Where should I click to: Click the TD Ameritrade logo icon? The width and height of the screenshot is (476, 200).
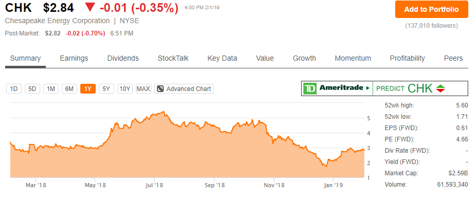310,88
